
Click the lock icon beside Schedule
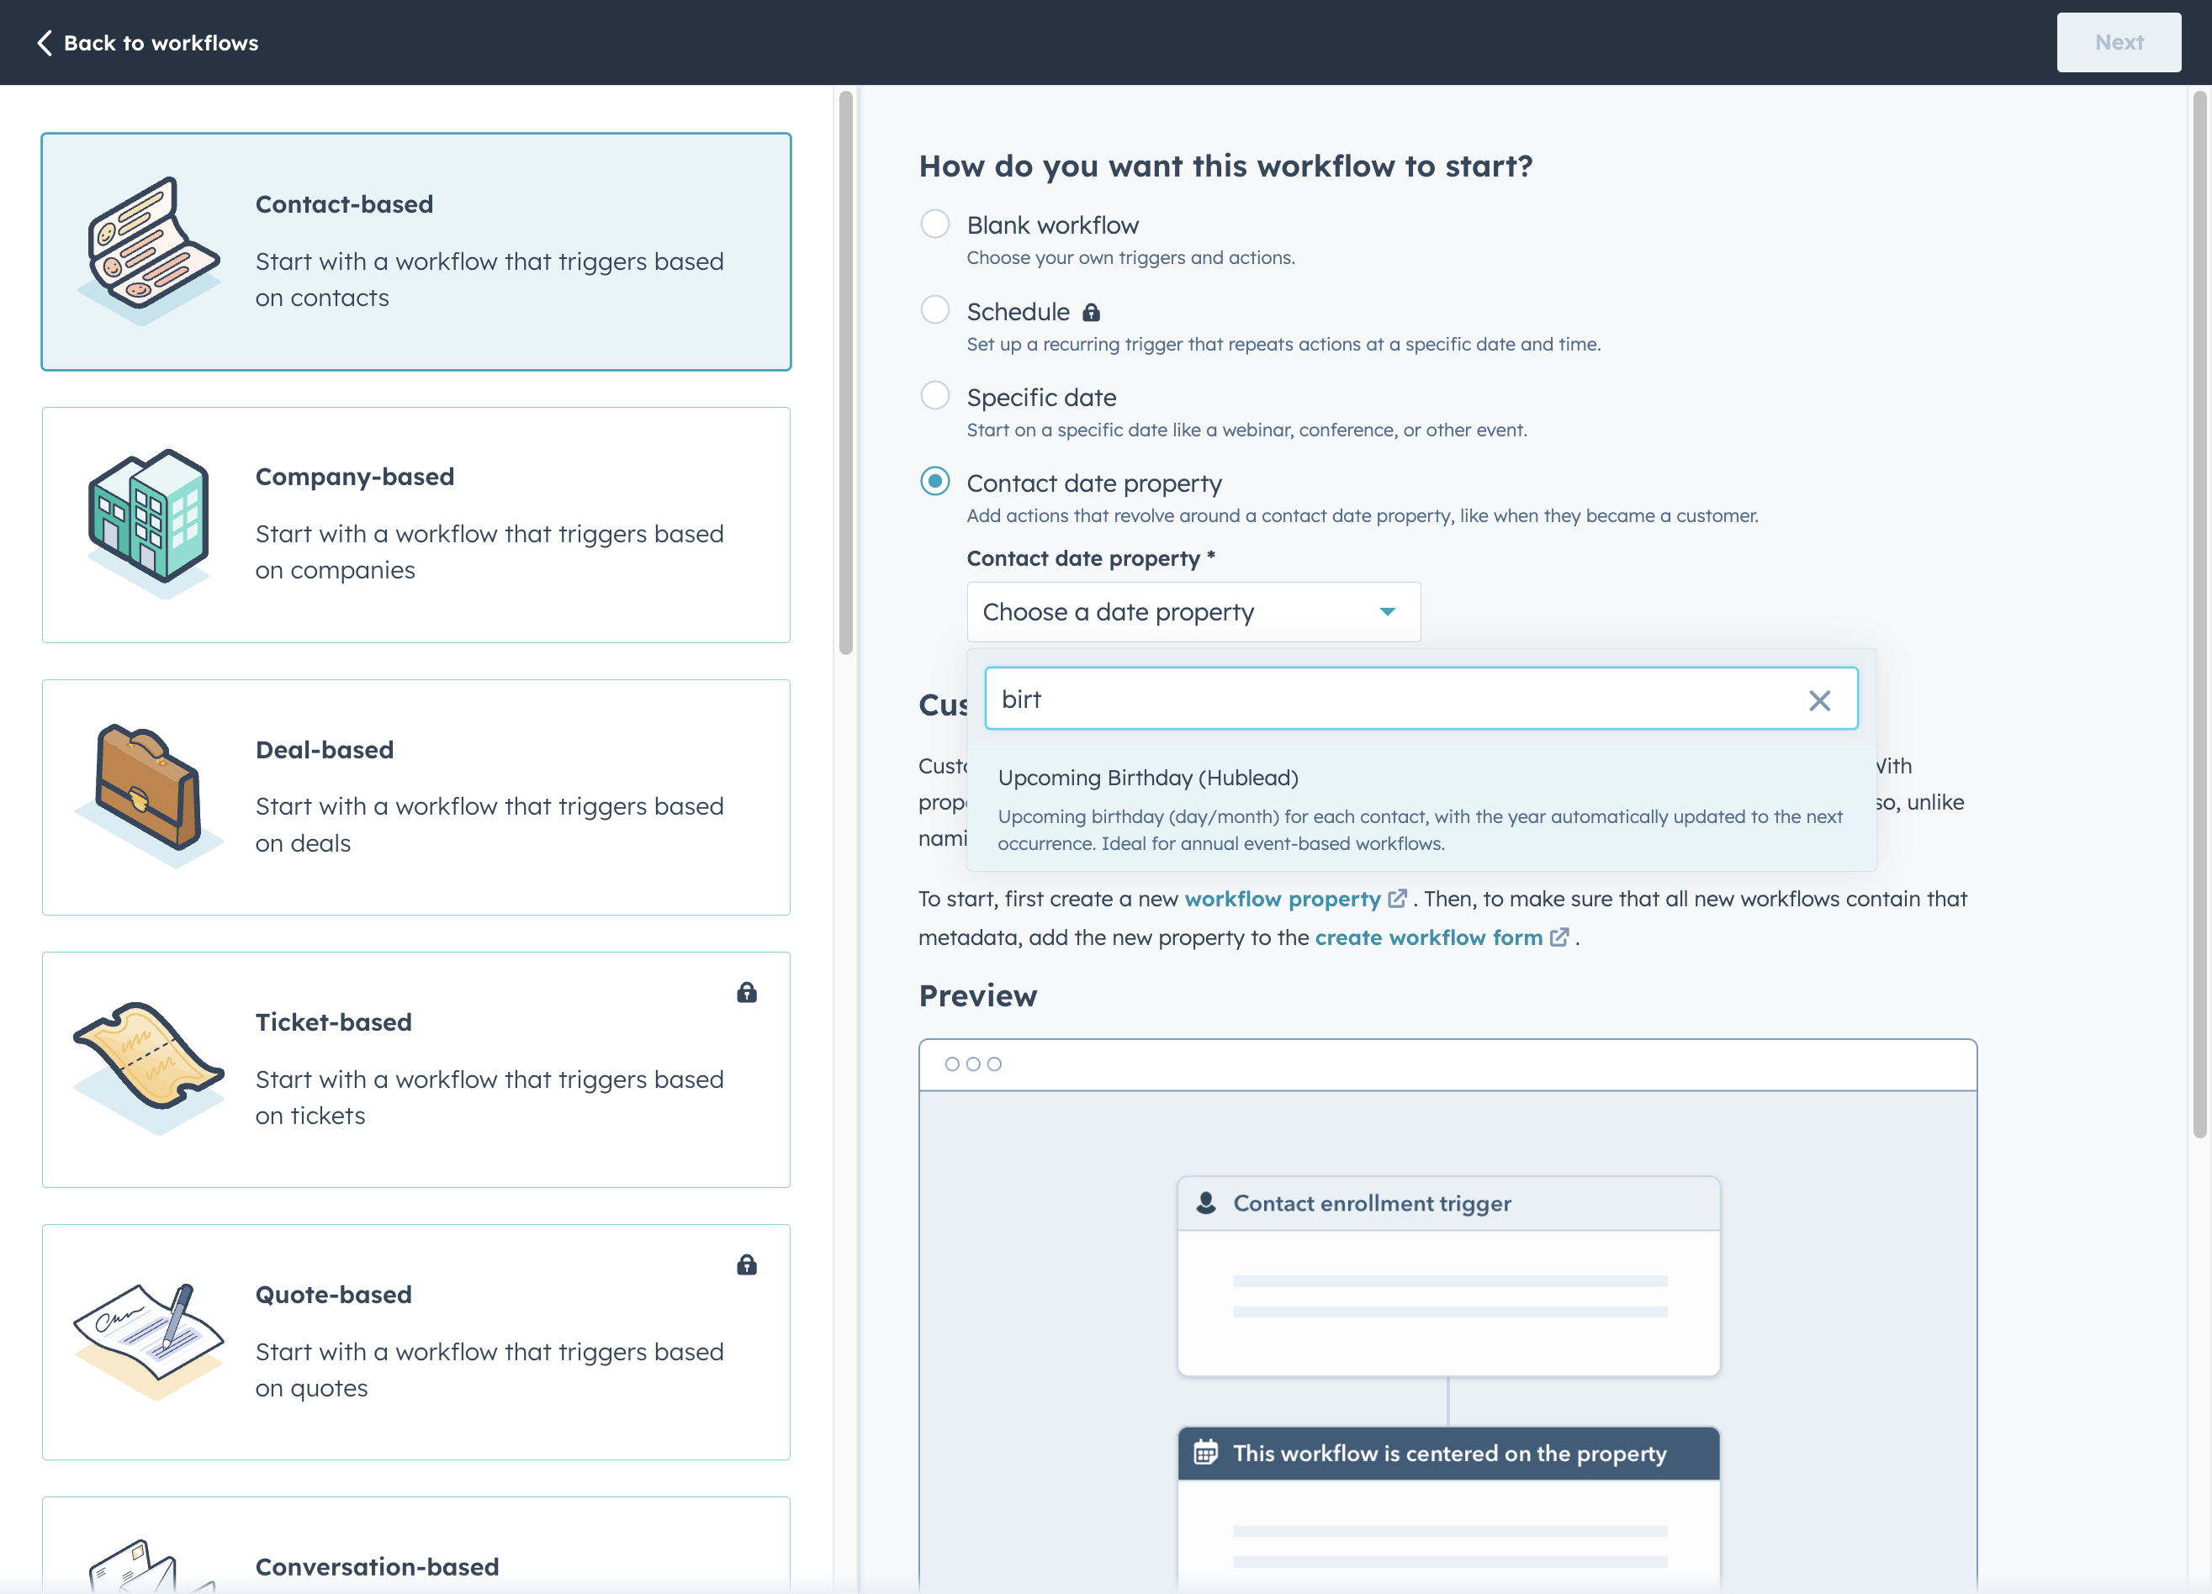(1092, 312)
